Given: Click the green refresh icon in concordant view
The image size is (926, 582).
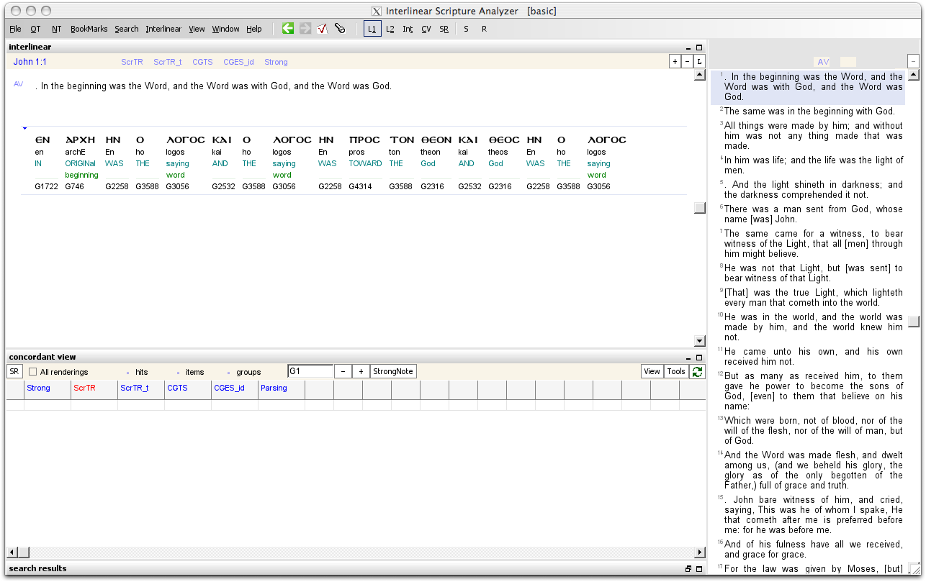Looking at the screenshot, I should pos(697,372).
